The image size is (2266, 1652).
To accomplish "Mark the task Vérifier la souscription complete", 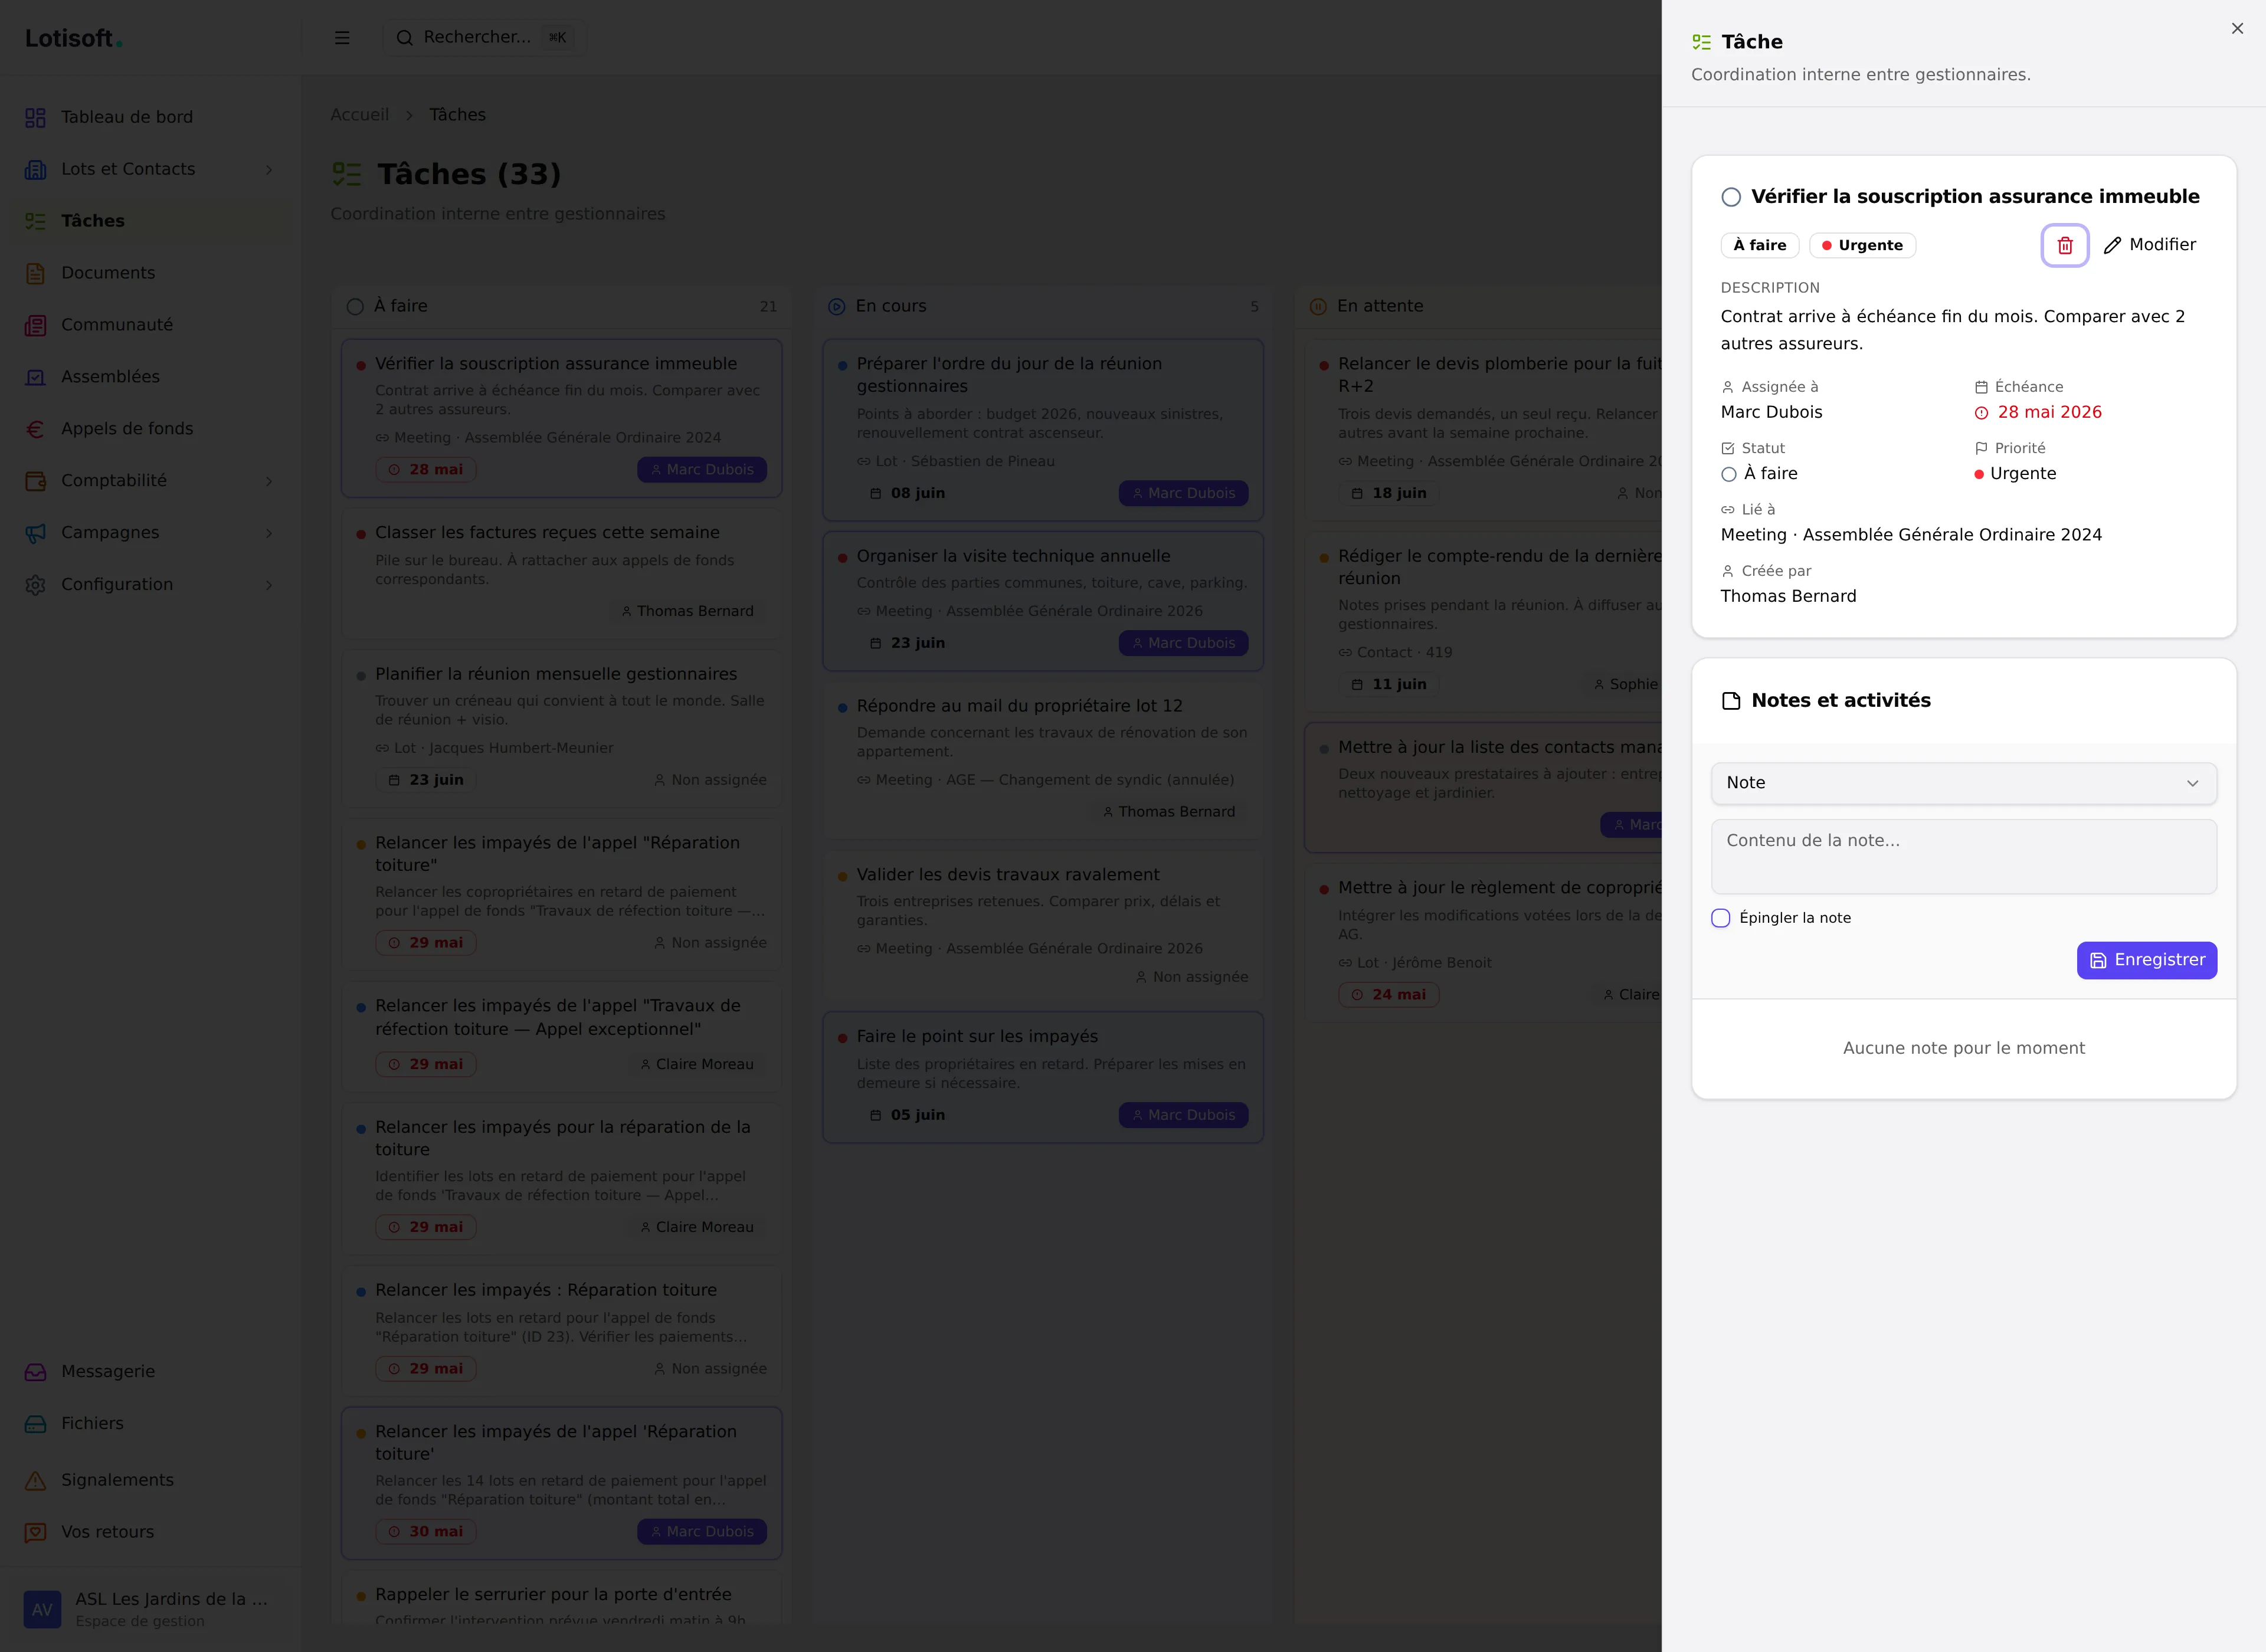I will 1731,197.
